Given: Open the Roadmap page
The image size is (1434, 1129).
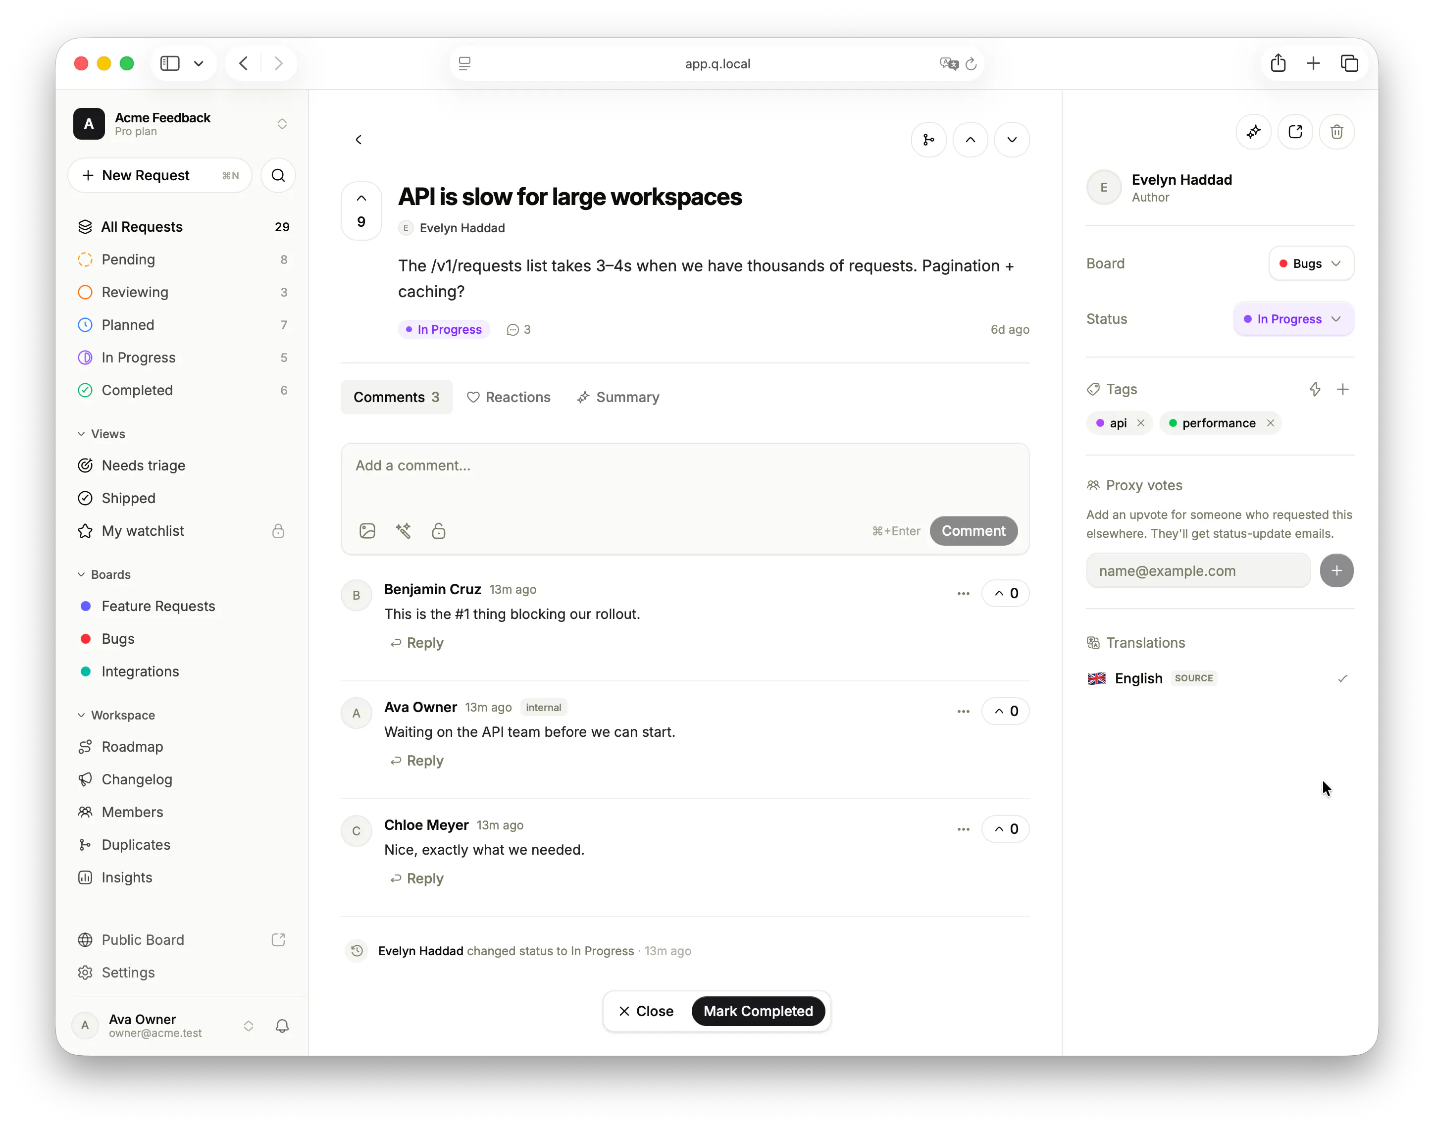Looking at the screenshot, I should click(183, 746).
